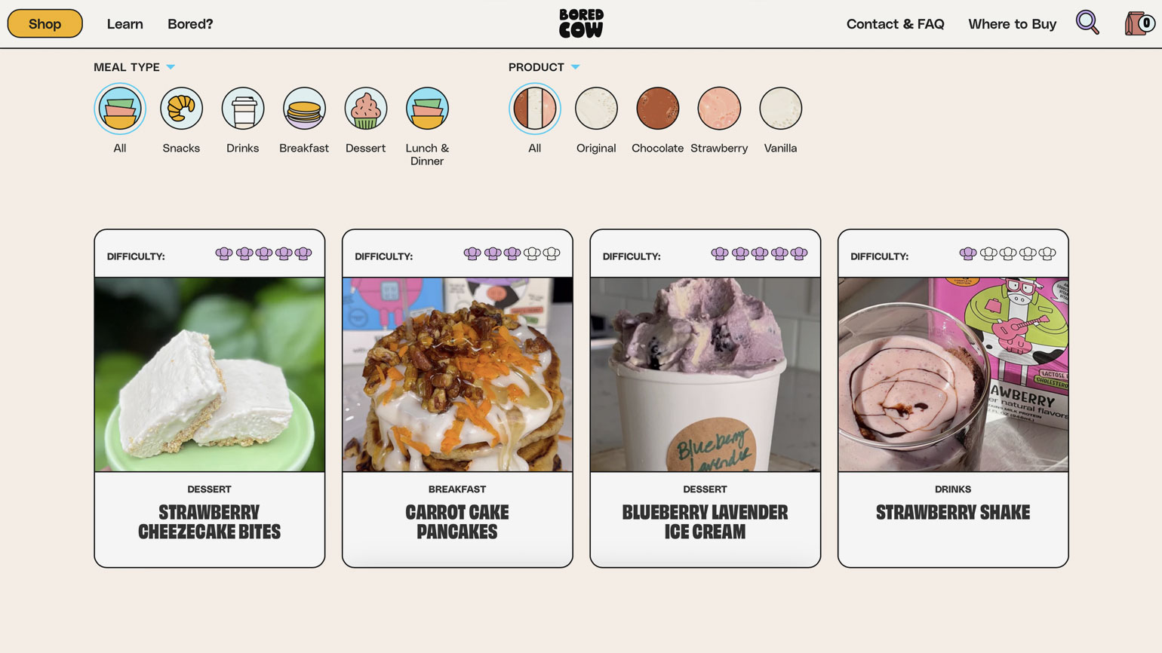The width and height of the screenshot is (1162, 653).
Task: Collapse the Product filter arrow
Action: point(576,67)
